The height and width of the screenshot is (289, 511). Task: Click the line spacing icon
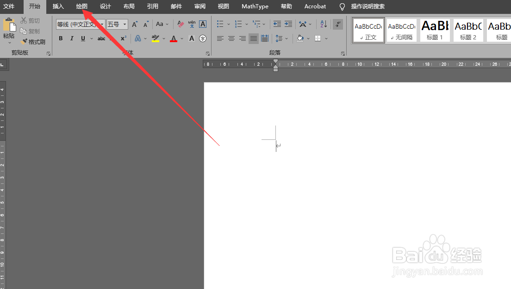tap(279, 38)
